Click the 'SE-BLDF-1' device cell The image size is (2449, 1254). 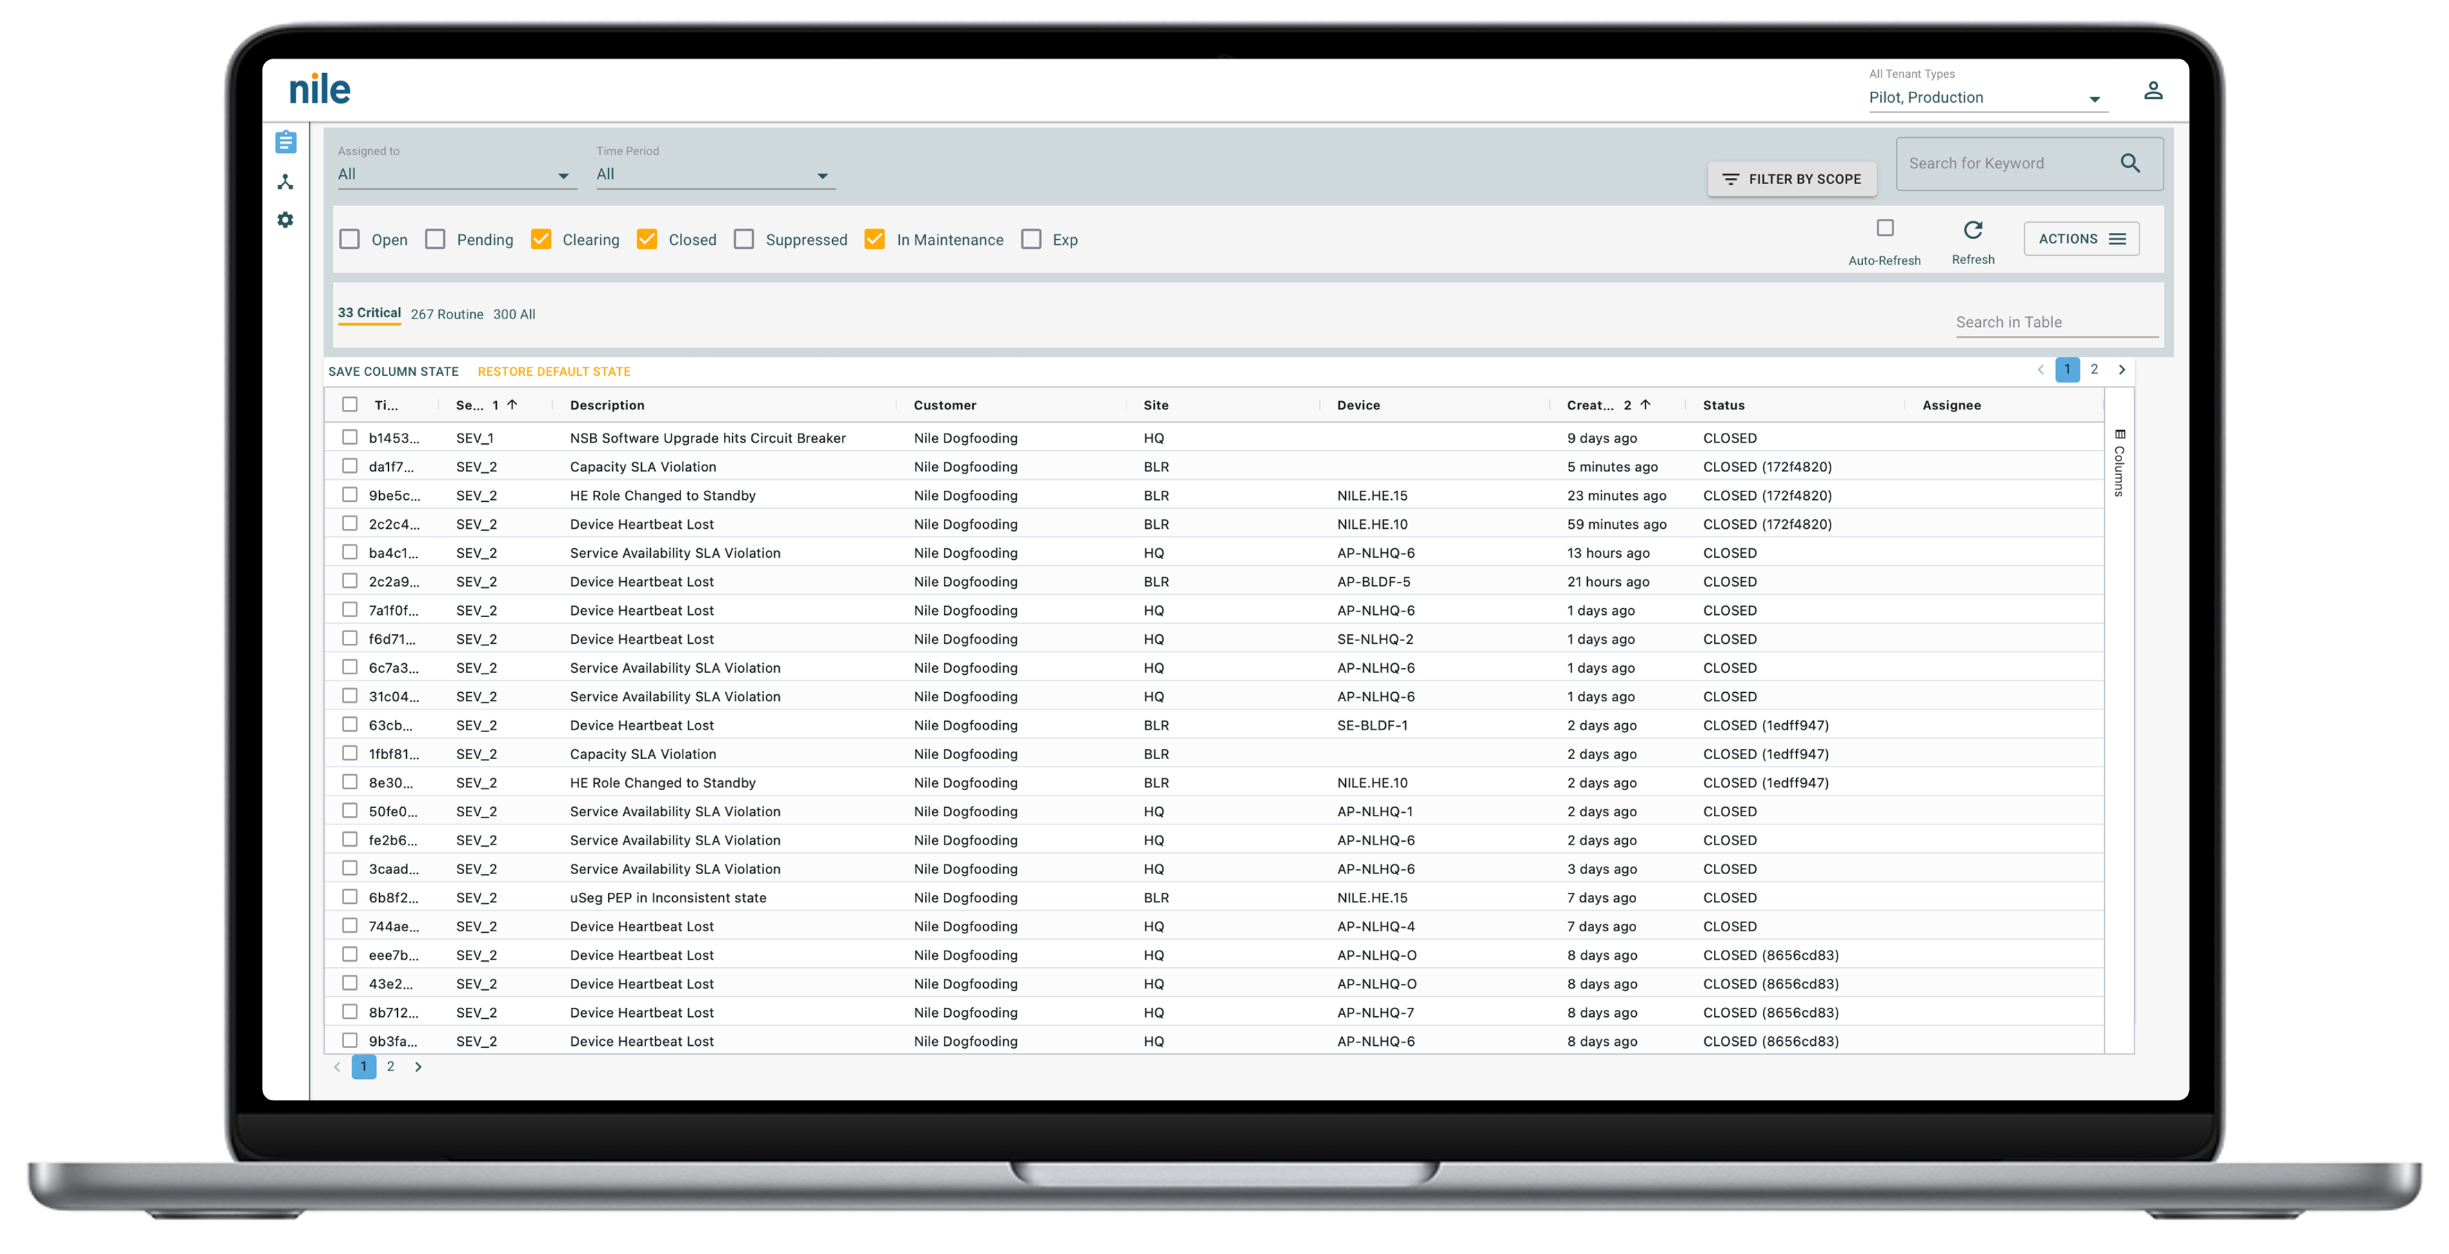1372,725
